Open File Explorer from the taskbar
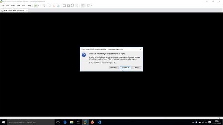This screenshot has height=125, width=223. [72, 122]
